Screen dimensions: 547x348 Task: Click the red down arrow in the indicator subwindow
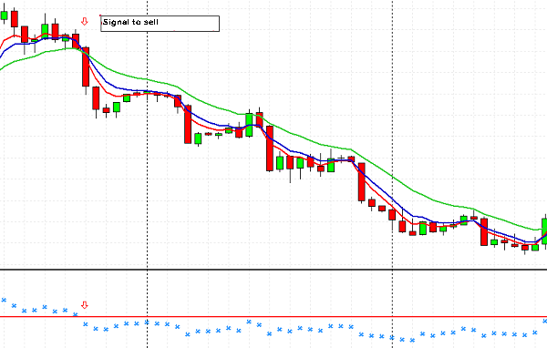85,305
